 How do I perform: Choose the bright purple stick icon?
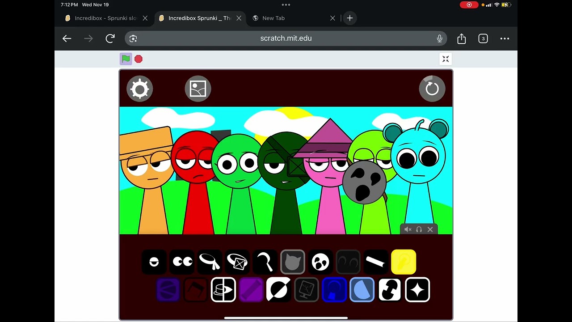[251, 290]
